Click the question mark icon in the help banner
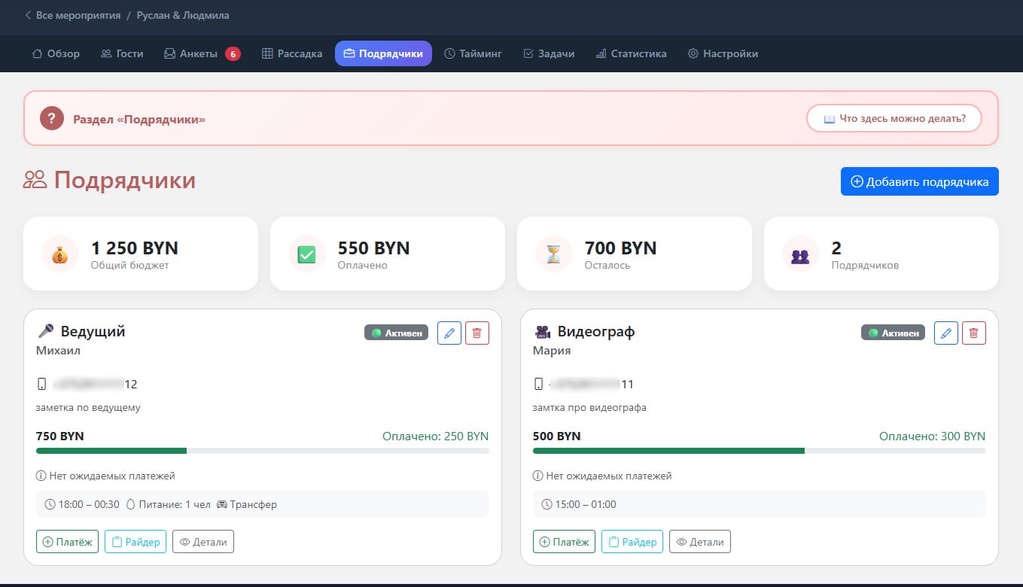 pyautogui.click(x=52, y=118)
